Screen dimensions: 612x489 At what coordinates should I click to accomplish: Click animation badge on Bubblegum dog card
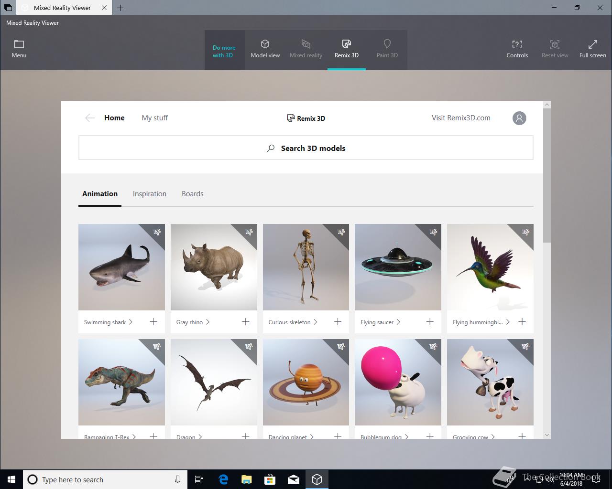click(433, 347)
